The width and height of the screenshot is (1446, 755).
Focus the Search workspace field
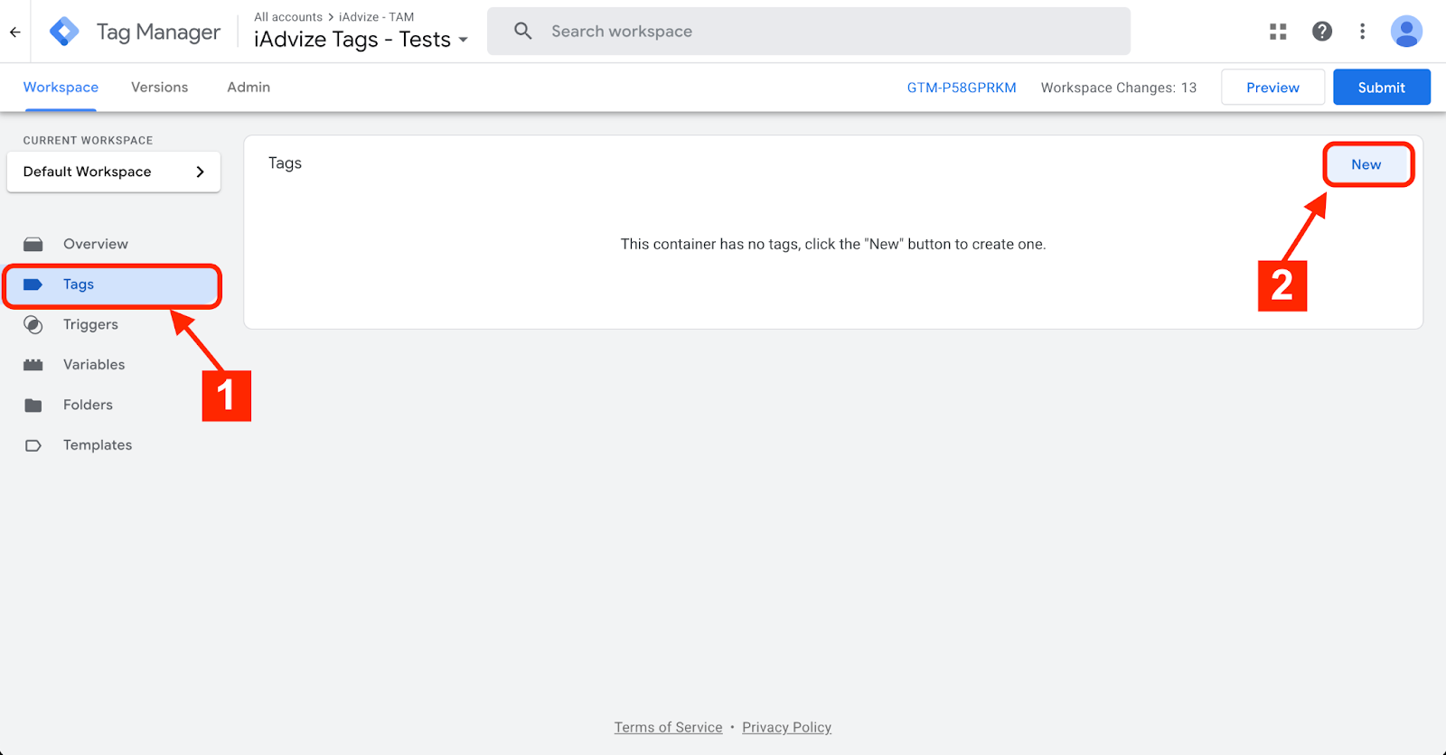pos(813,32)
